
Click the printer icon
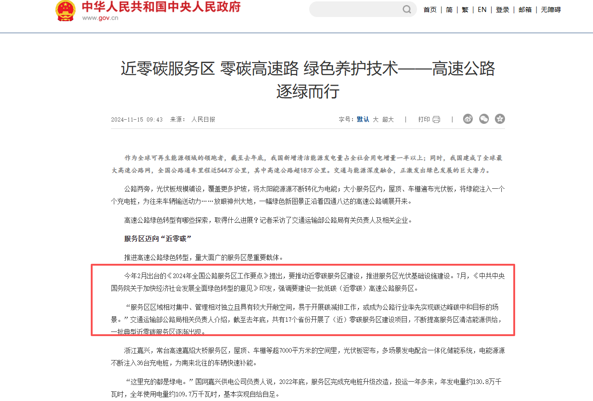point(436,120)
